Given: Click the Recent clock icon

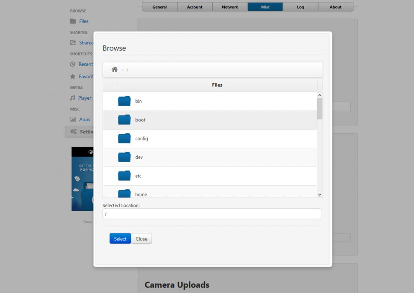Looking at the screenshot, I should point(72,64).
